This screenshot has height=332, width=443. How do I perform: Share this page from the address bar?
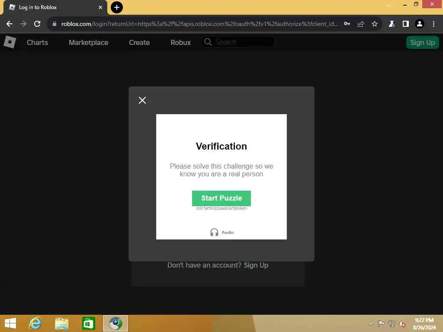(x=361, y=24)
